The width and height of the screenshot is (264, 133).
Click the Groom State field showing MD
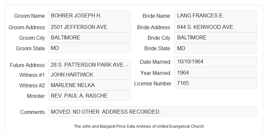pos(89,48)
